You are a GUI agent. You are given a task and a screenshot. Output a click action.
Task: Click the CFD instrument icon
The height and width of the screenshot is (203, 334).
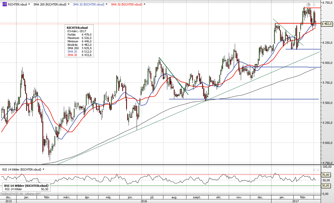[4, 4]
